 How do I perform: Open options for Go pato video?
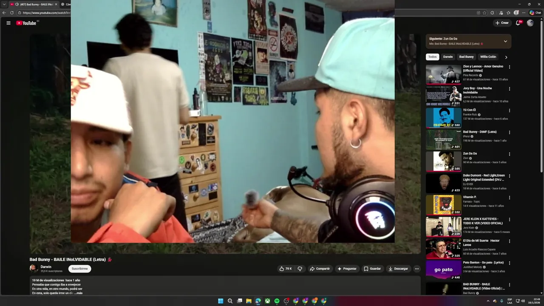(x=509, y=263)
